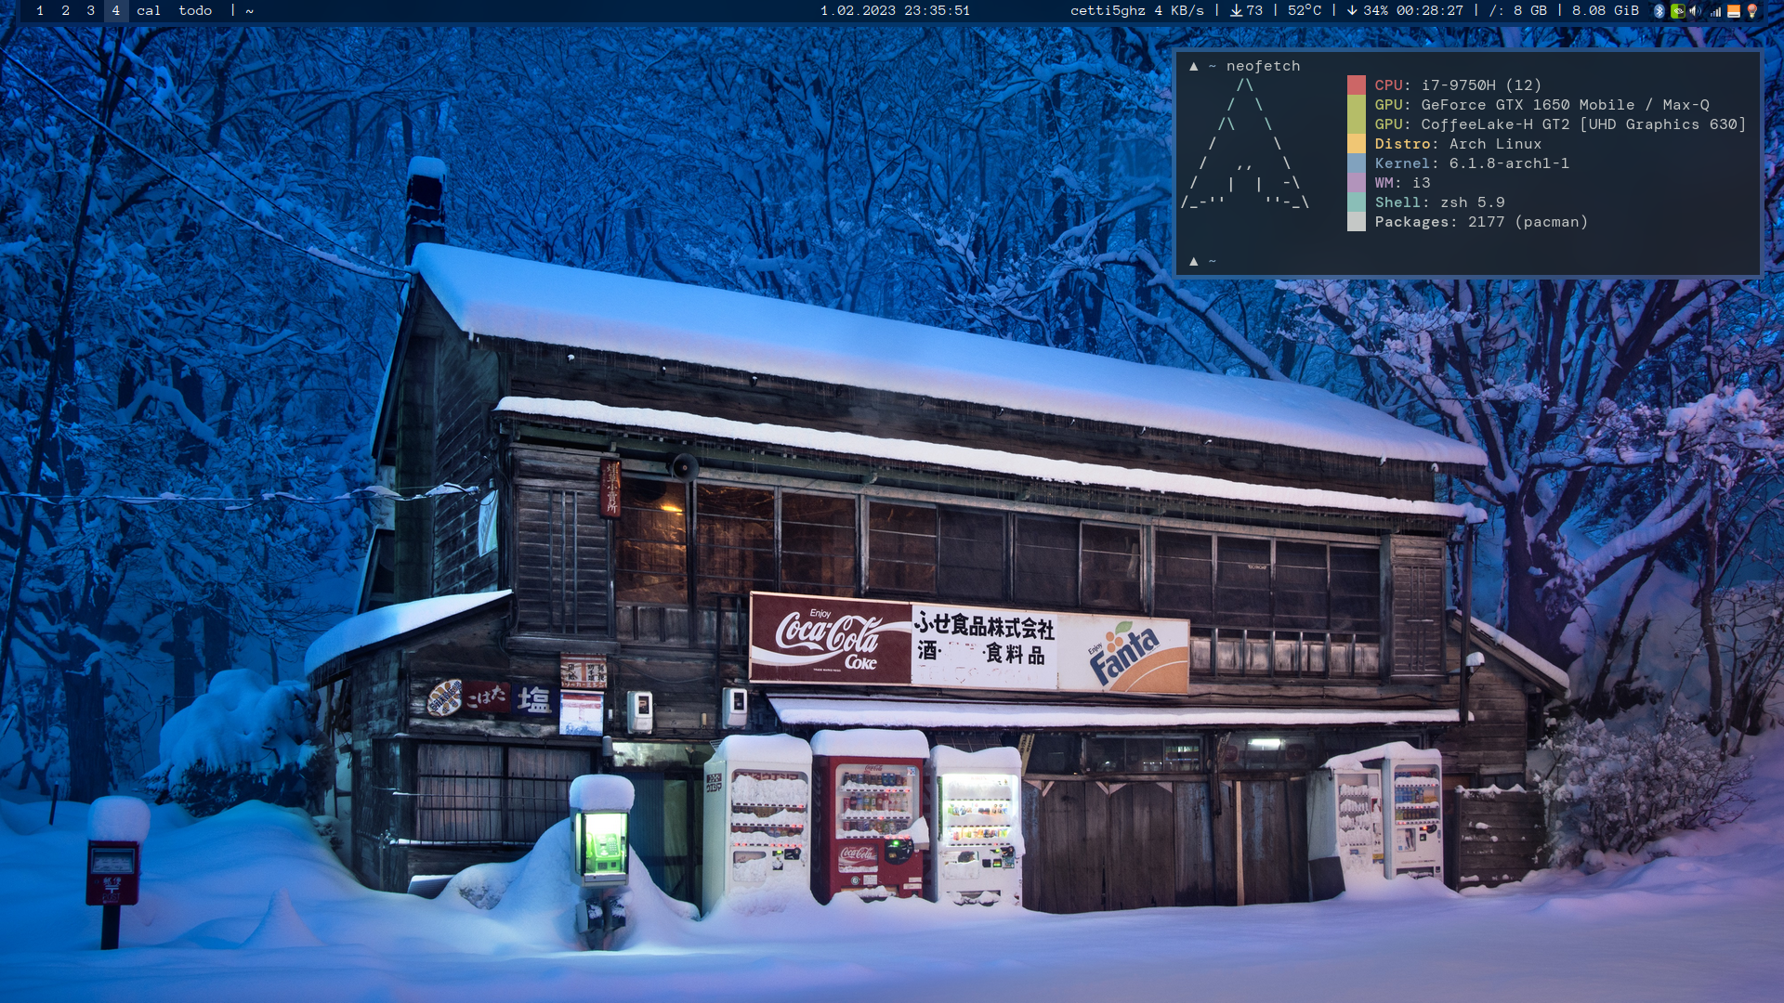The width and height of the screenshot is (1784, 1003).
Task: Click the 8.08 GiB memory indicator
Action: click(1605, 11)
